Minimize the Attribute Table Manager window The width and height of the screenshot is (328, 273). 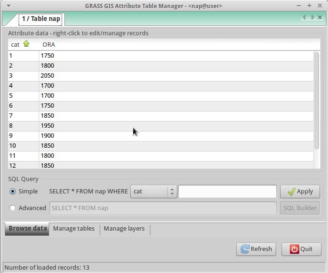[x=299, y=6]
